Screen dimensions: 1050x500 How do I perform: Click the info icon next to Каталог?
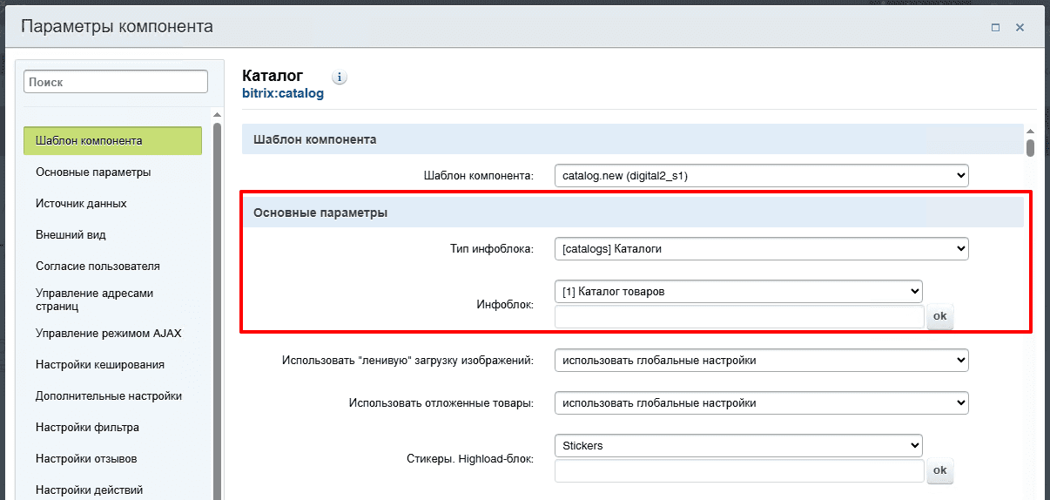(x=340, y=77)
